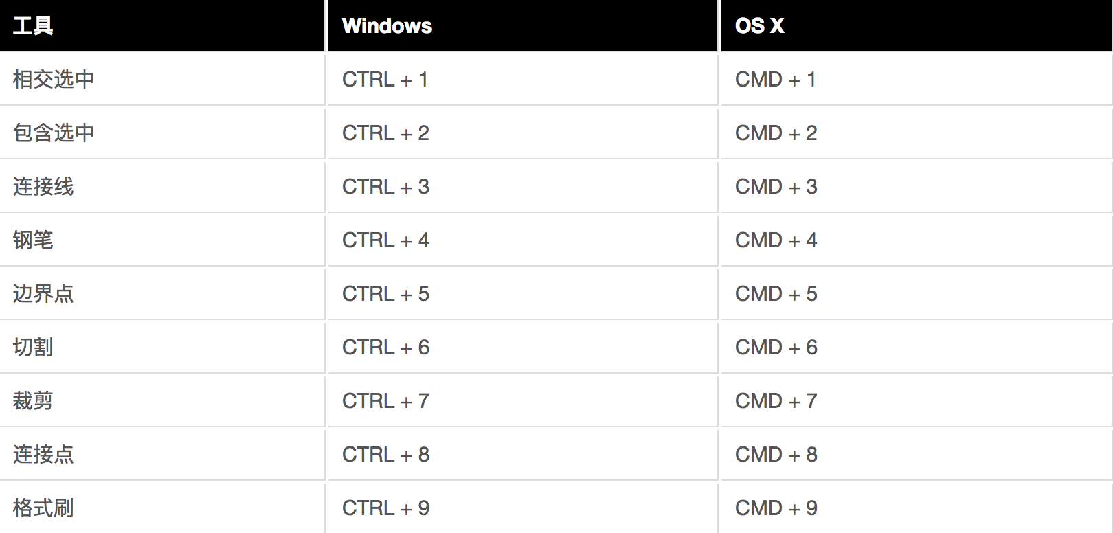Select the 裁剪 tool name

click(33, 400)
